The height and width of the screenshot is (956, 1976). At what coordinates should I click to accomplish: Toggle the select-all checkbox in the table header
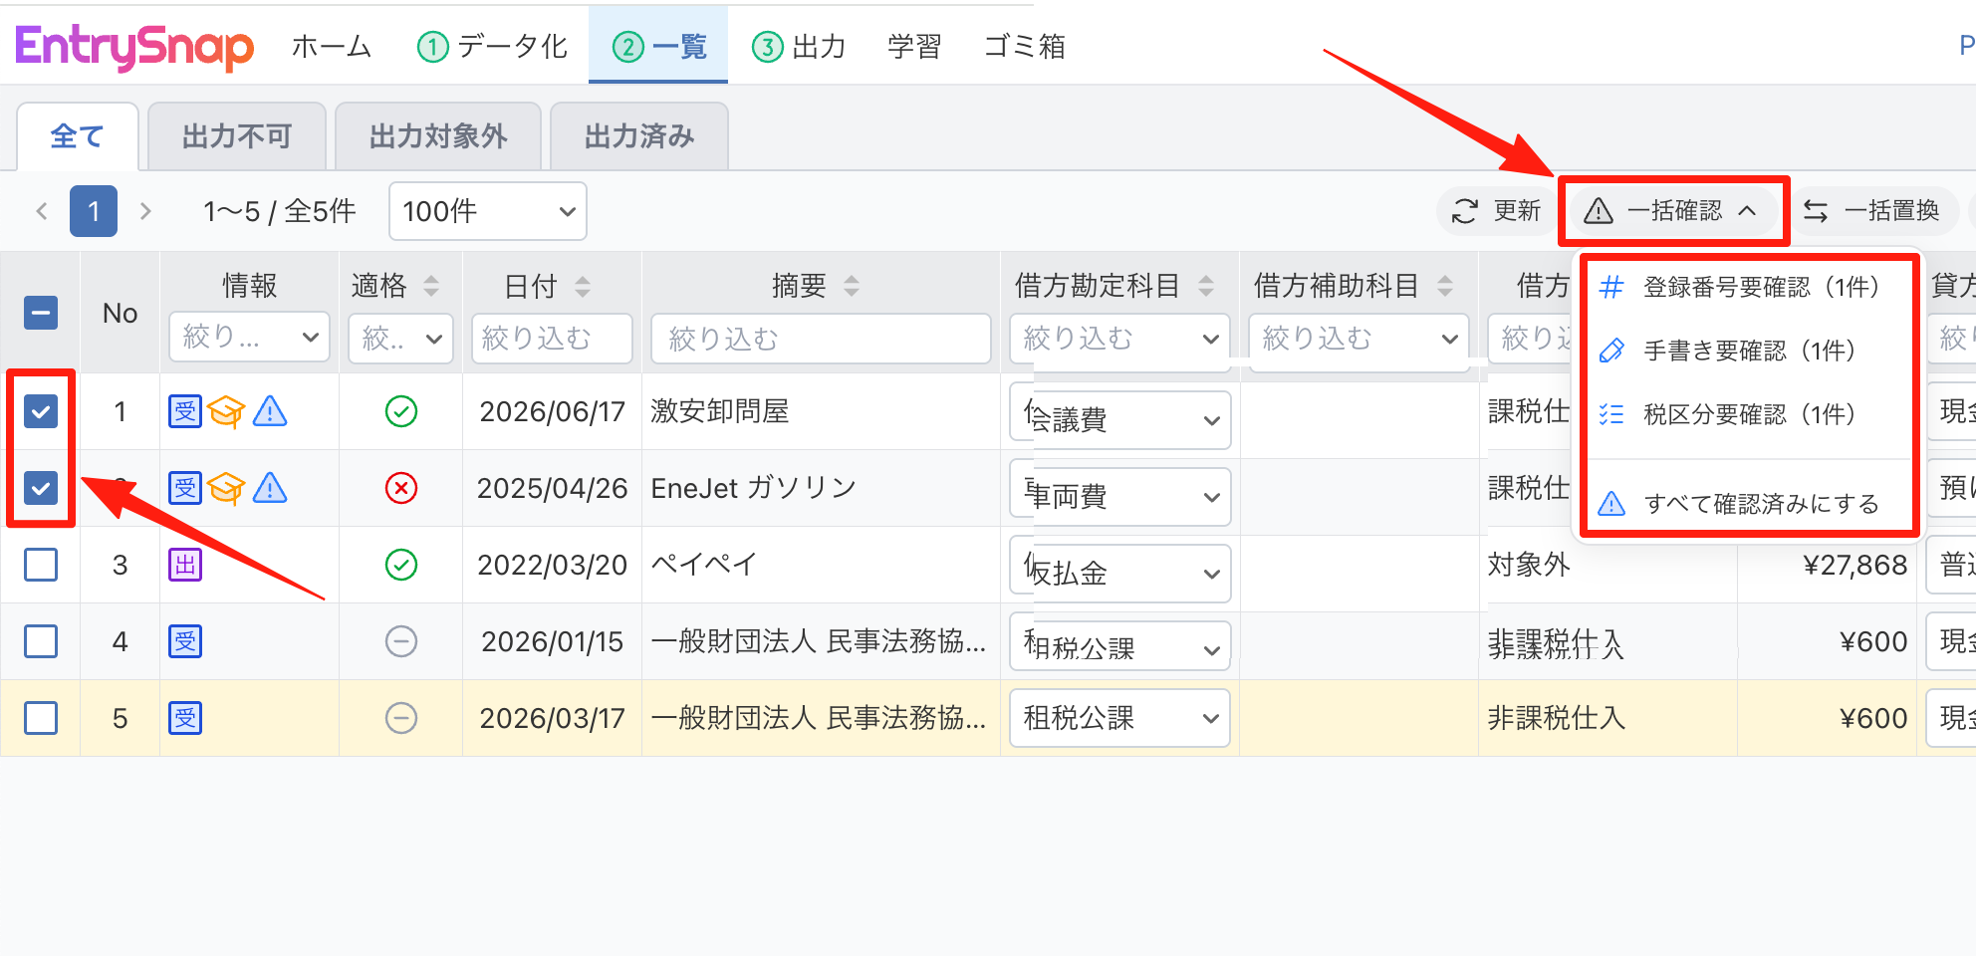[x=41, y=313]
